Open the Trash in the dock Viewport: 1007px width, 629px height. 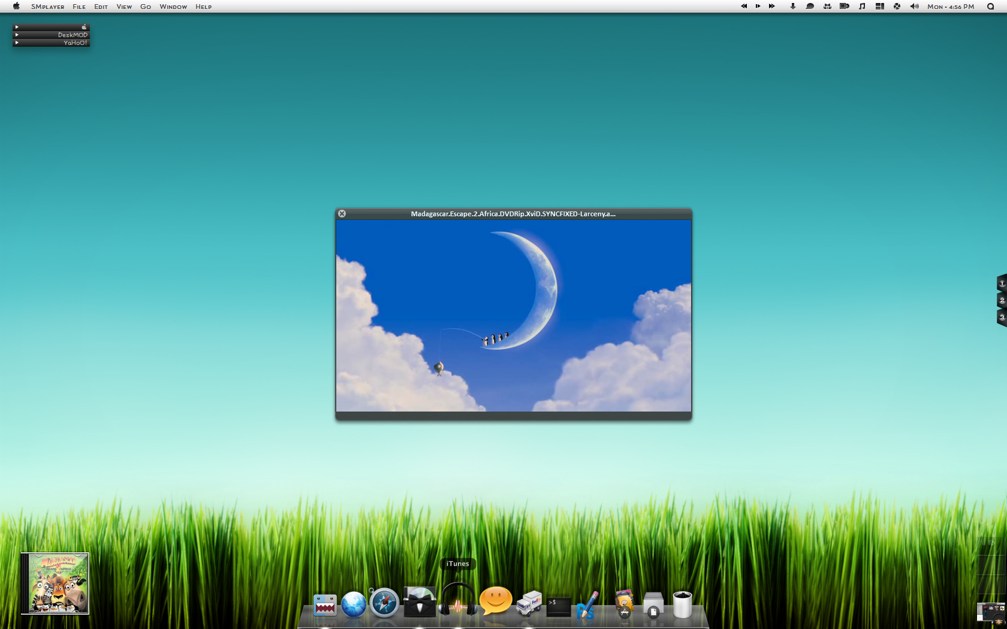682,604
